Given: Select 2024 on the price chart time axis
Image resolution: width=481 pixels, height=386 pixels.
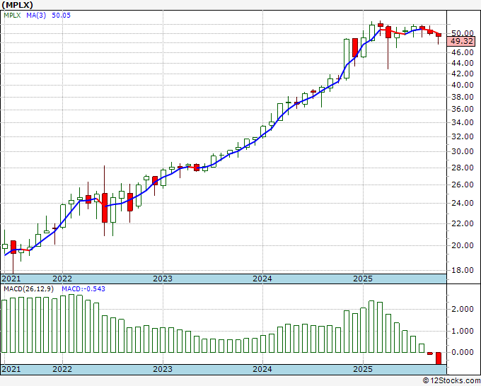Looking at the screenshot, I should click(x=262, y=279).
